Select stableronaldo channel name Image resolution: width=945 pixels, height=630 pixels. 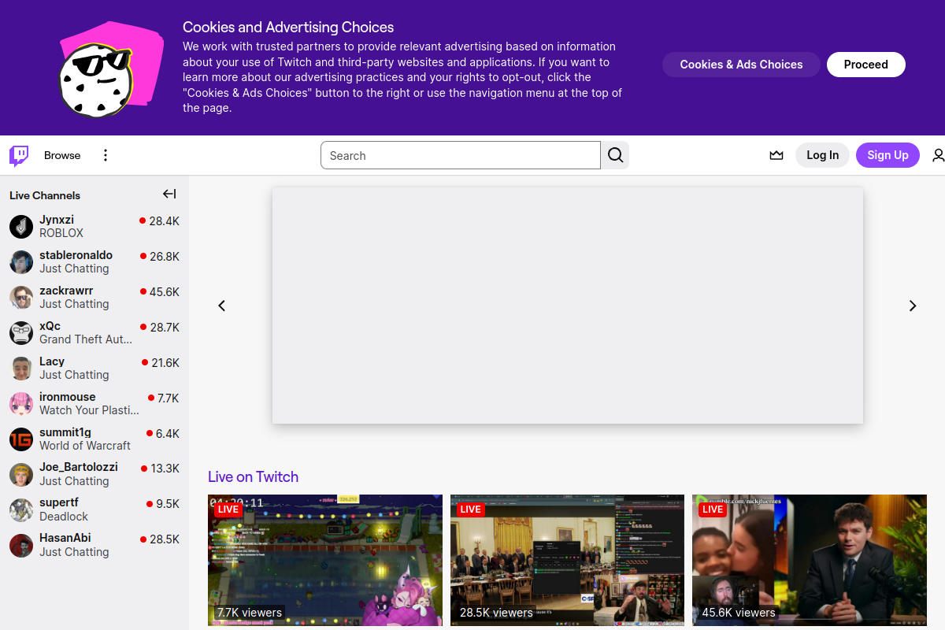pos(76,255)
